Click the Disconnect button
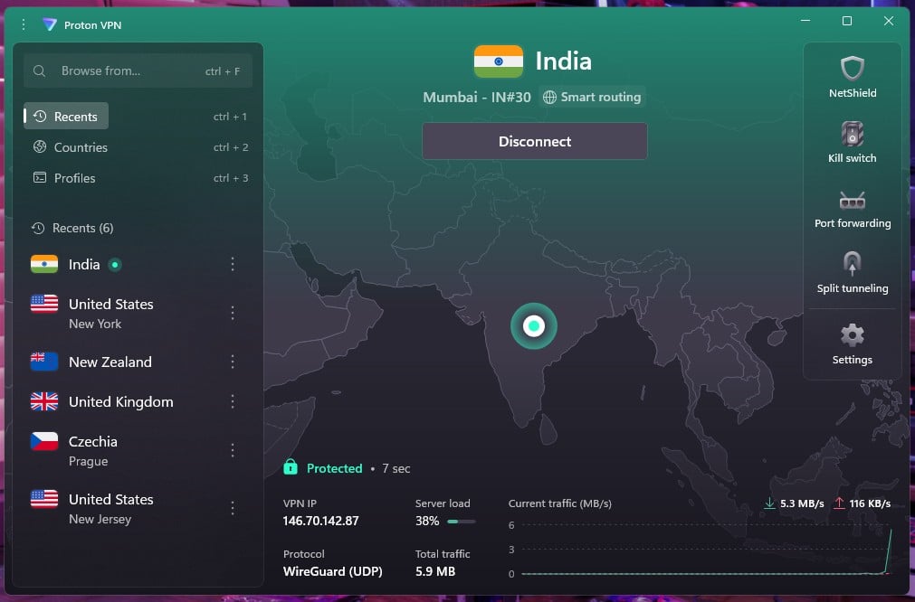 (535, 141)
